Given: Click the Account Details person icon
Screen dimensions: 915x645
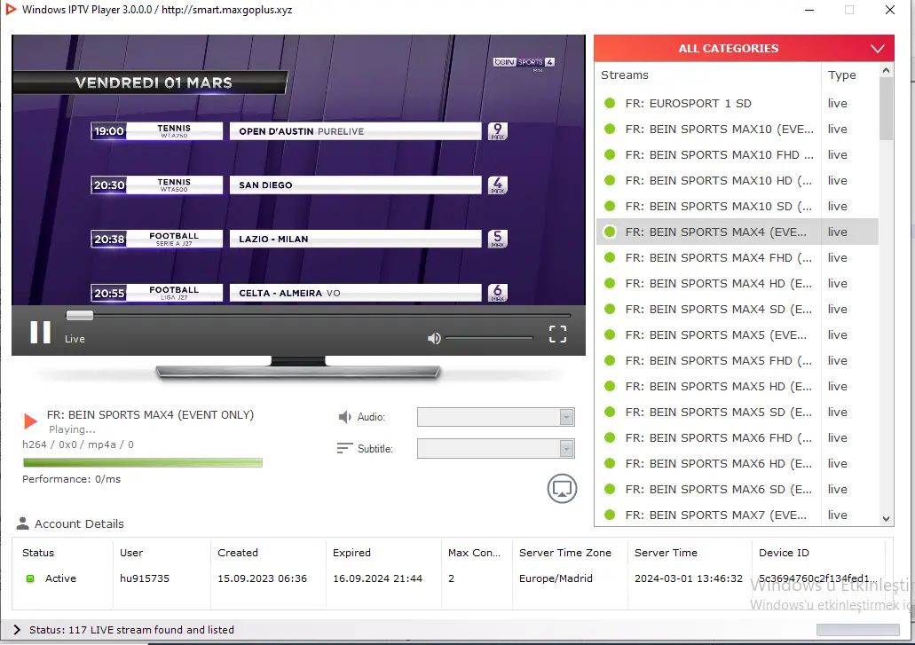Looking at the screenshot, I should [x=23, y=523].
